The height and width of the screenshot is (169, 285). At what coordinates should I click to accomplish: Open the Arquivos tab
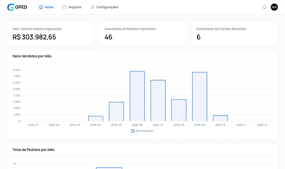coord(72,7)
